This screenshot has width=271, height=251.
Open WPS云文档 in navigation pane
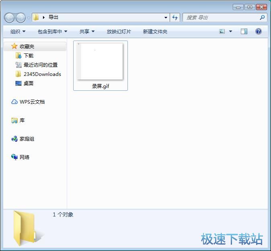point(32,102)
